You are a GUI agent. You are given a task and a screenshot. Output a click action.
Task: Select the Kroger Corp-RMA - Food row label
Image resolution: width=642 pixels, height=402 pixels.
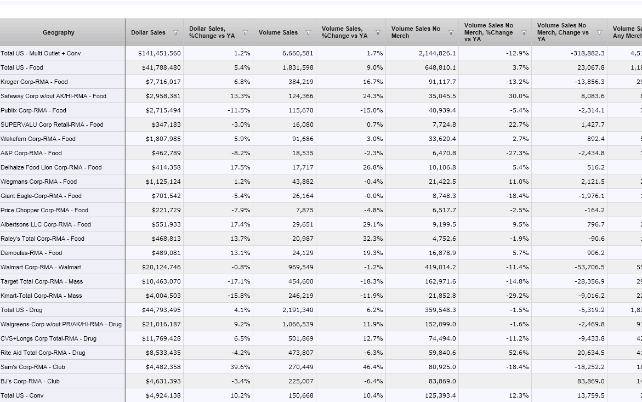(34, 82)
